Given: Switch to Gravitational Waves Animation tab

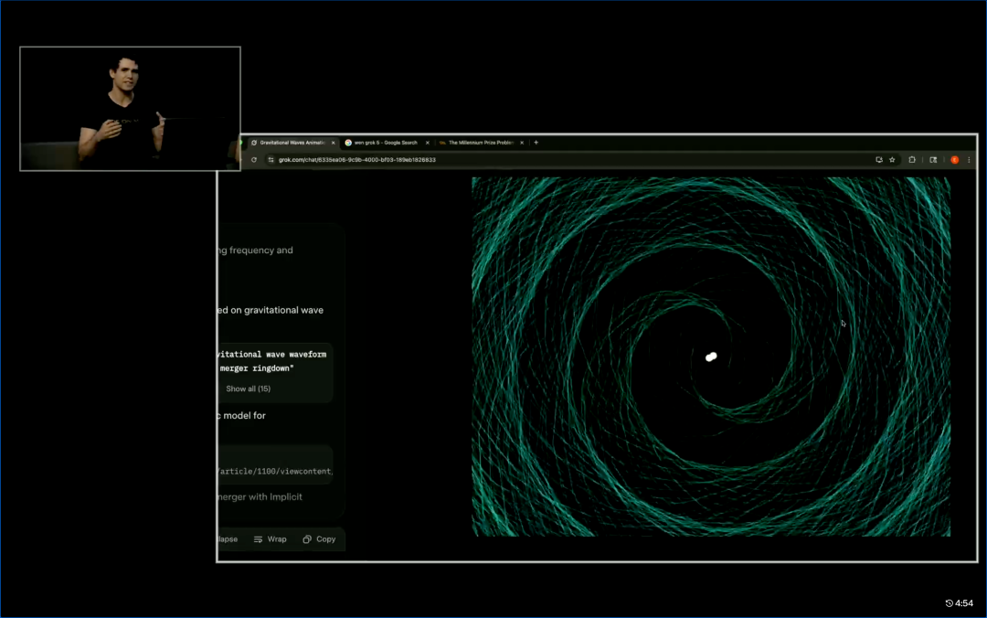Looking at the screenshot, I should click(291, 143).
